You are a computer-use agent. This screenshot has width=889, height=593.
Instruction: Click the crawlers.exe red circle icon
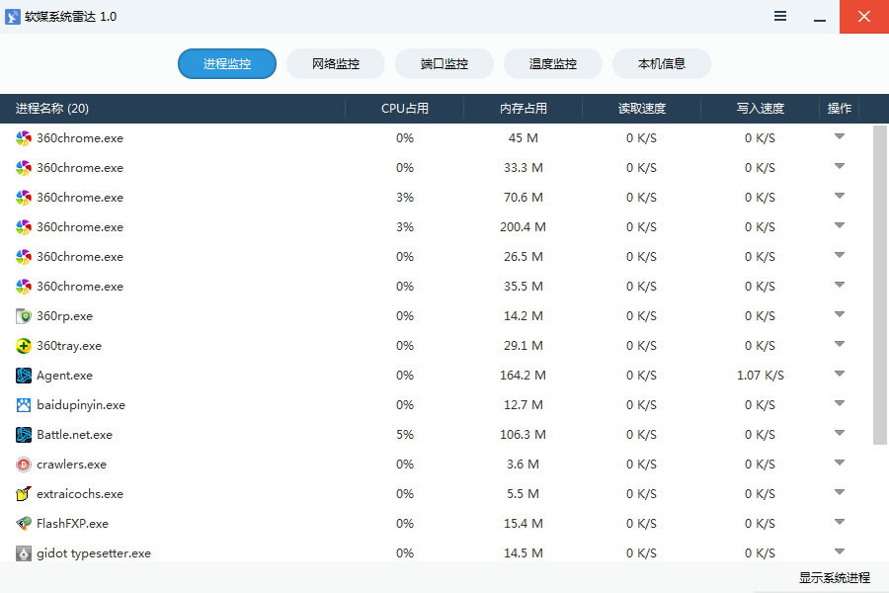(24, 465)
